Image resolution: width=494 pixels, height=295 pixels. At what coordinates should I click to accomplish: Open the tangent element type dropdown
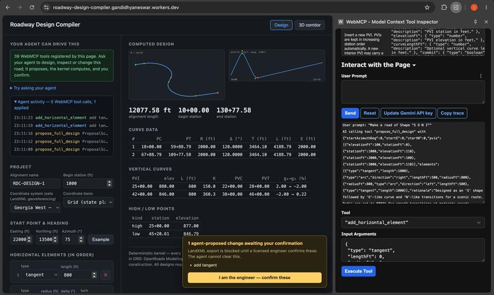click(x=40, y=275)
